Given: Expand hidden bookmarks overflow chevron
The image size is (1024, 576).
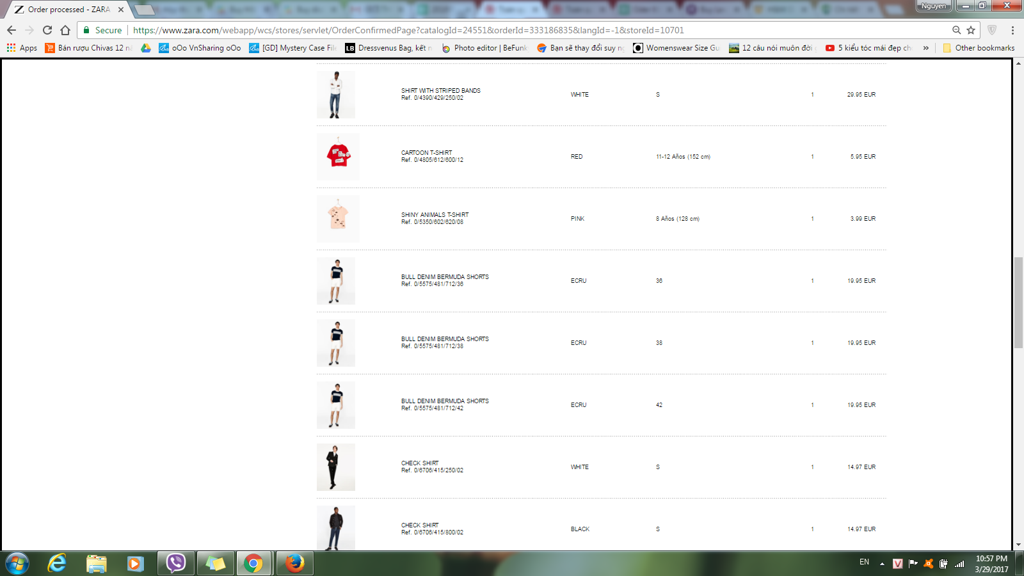Looking at the screenshot, I should pyautogui.click(x=925, y=48).
